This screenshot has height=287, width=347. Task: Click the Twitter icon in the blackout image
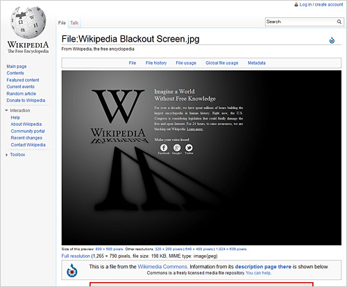pyautogui.click(x=189, y=147)
